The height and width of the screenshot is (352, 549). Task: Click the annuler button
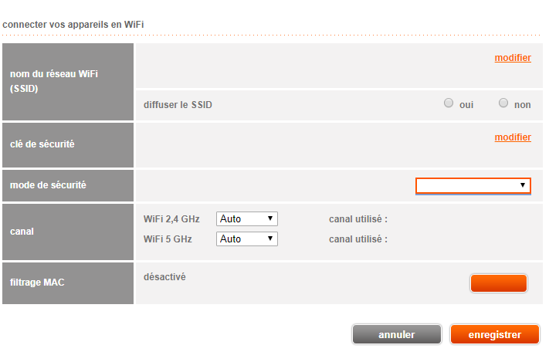[397, 334]
